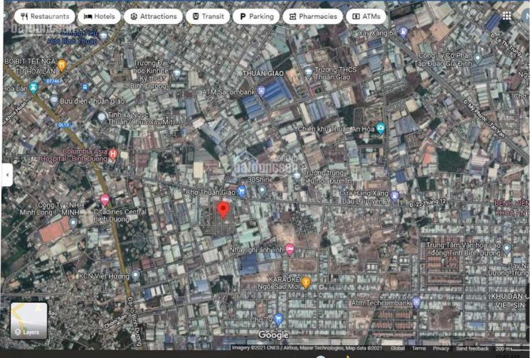Click the Columbia Asia Hospital marker icon
This screenshot has height=358, width=530.
click(x=112, y=154)
